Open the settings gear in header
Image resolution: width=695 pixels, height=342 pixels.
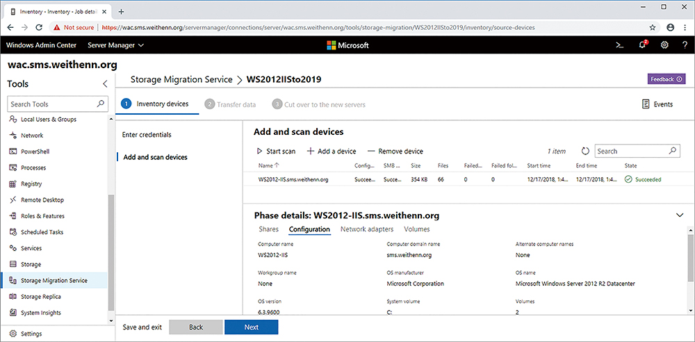pos(664,44)
